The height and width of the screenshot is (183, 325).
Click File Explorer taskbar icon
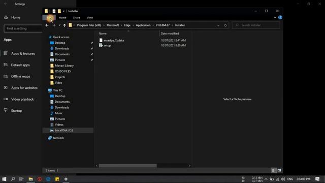(30, 179)
